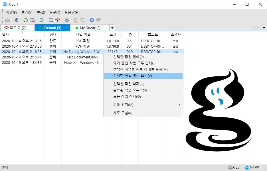Select the Default [5] tab

pos(52,28)
